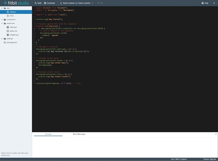The width and height of the screenshot is (218, 161).
Task: Click the "command: 'agenda'" code line
Action: click(50, 35)
